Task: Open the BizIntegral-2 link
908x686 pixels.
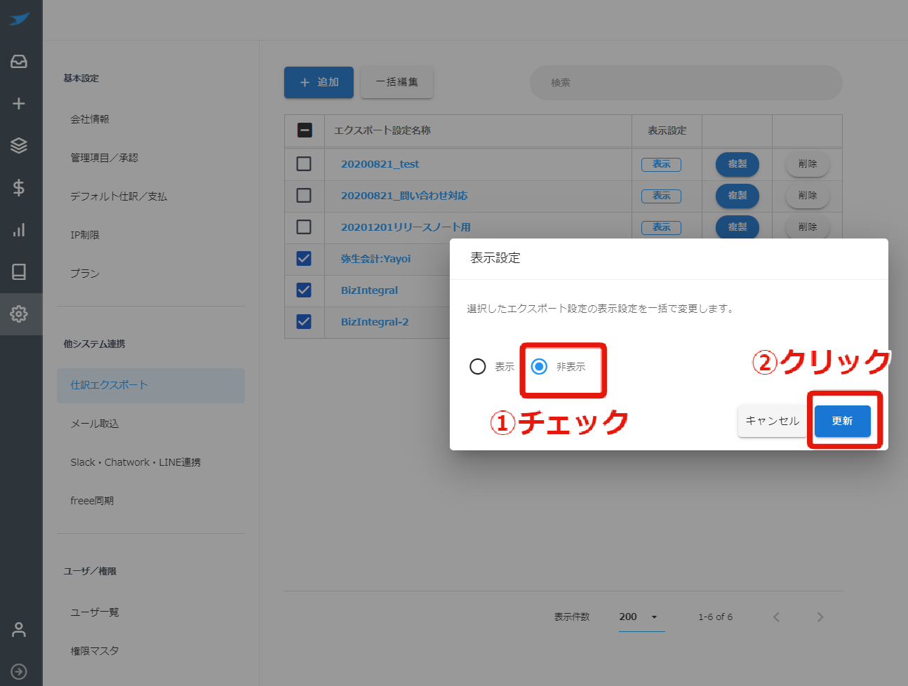Action: 375,322
